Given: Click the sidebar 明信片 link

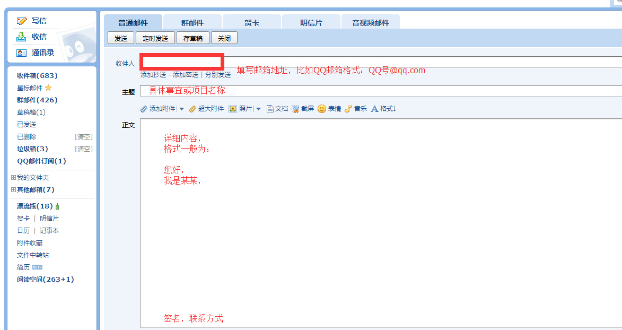Looking at the screenshot, I should pos(49,219).
